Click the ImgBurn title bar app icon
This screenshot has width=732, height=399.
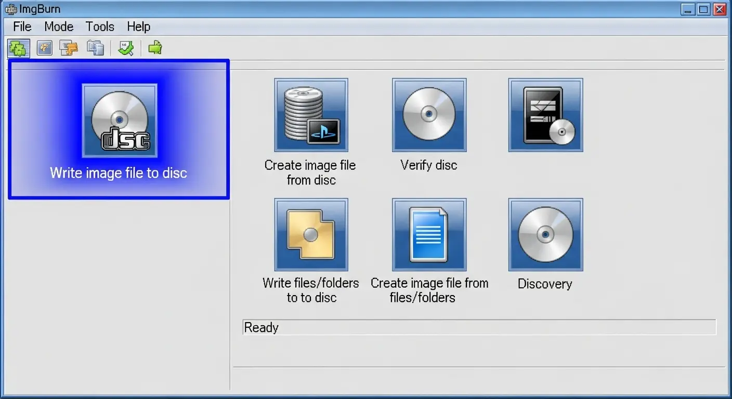point(10,9)
